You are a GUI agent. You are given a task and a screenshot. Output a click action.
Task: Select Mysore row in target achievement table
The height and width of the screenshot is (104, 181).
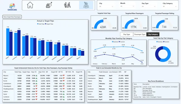(43, 76)
